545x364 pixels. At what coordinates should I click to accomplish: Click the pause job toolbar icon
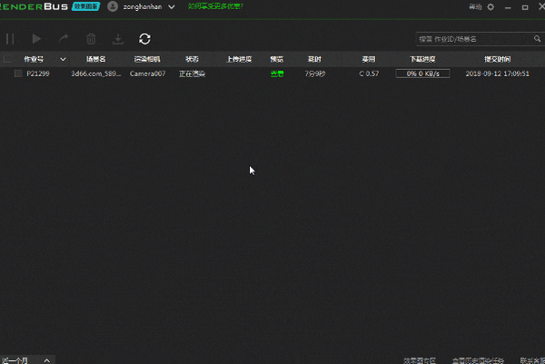(11, 39)
